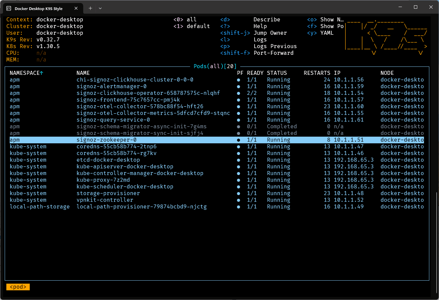
Task: Click the Jump Owner shortcut hint
Action: [x=270, y=33]
